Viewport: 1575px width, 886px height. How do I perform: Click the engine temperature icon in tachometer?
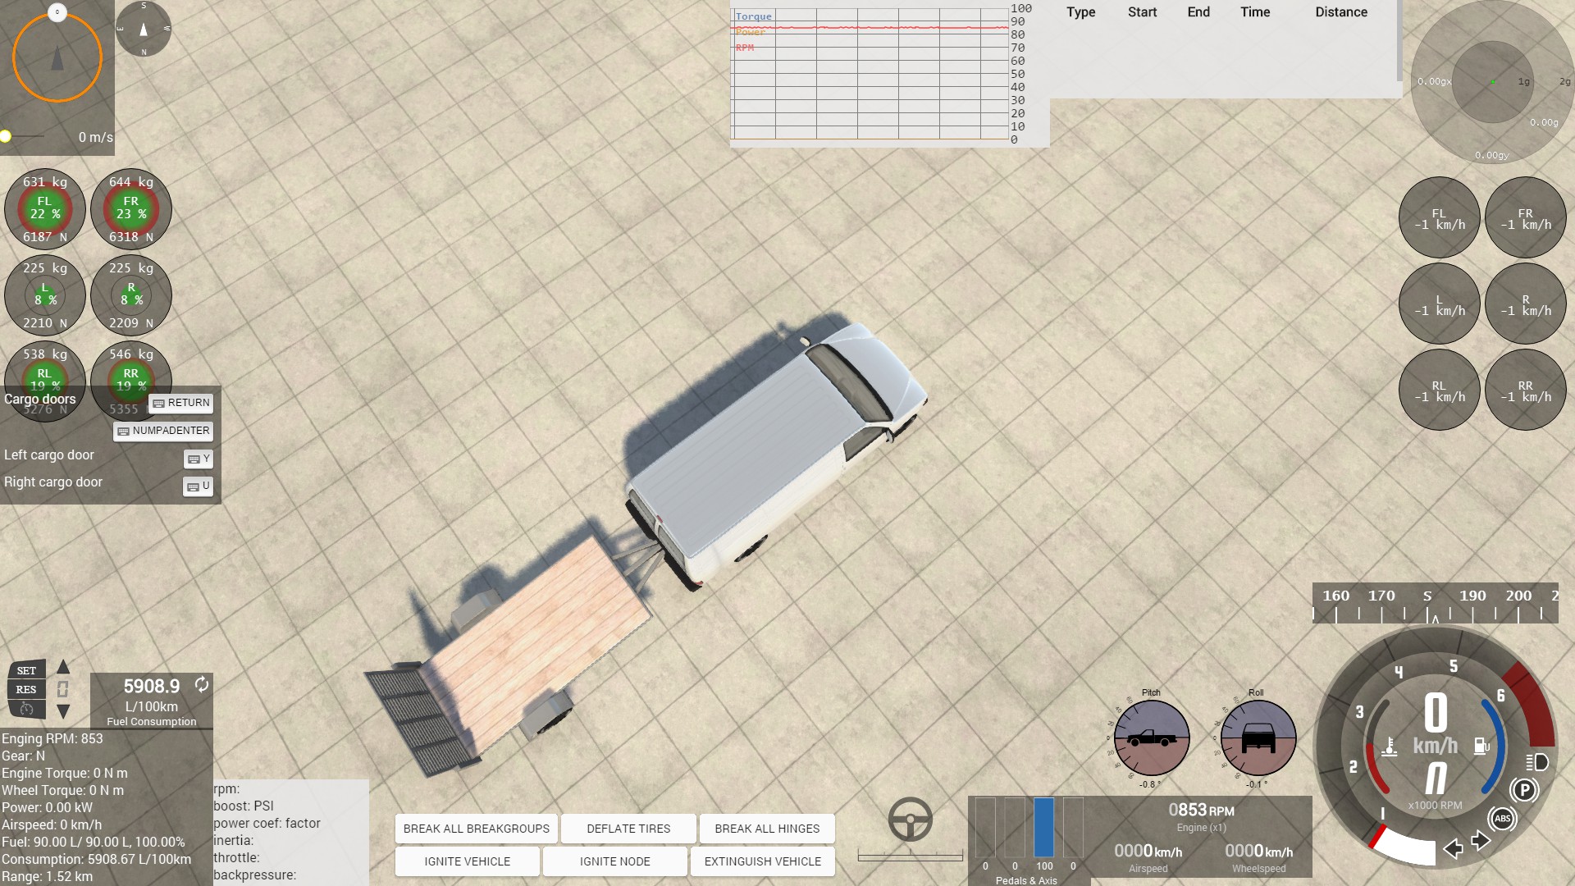(1389, 747)
